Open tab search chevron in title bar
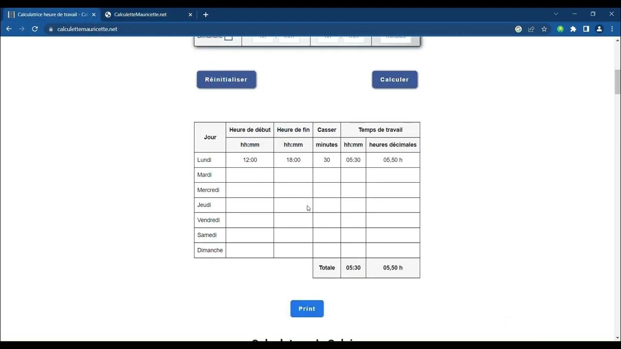Viewport: 621px width, 349px height. click(x=556, y=14)
